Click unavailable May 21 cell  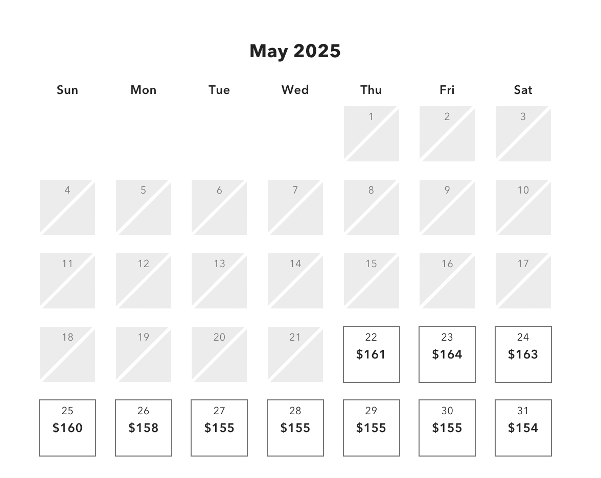coord(295,354)
